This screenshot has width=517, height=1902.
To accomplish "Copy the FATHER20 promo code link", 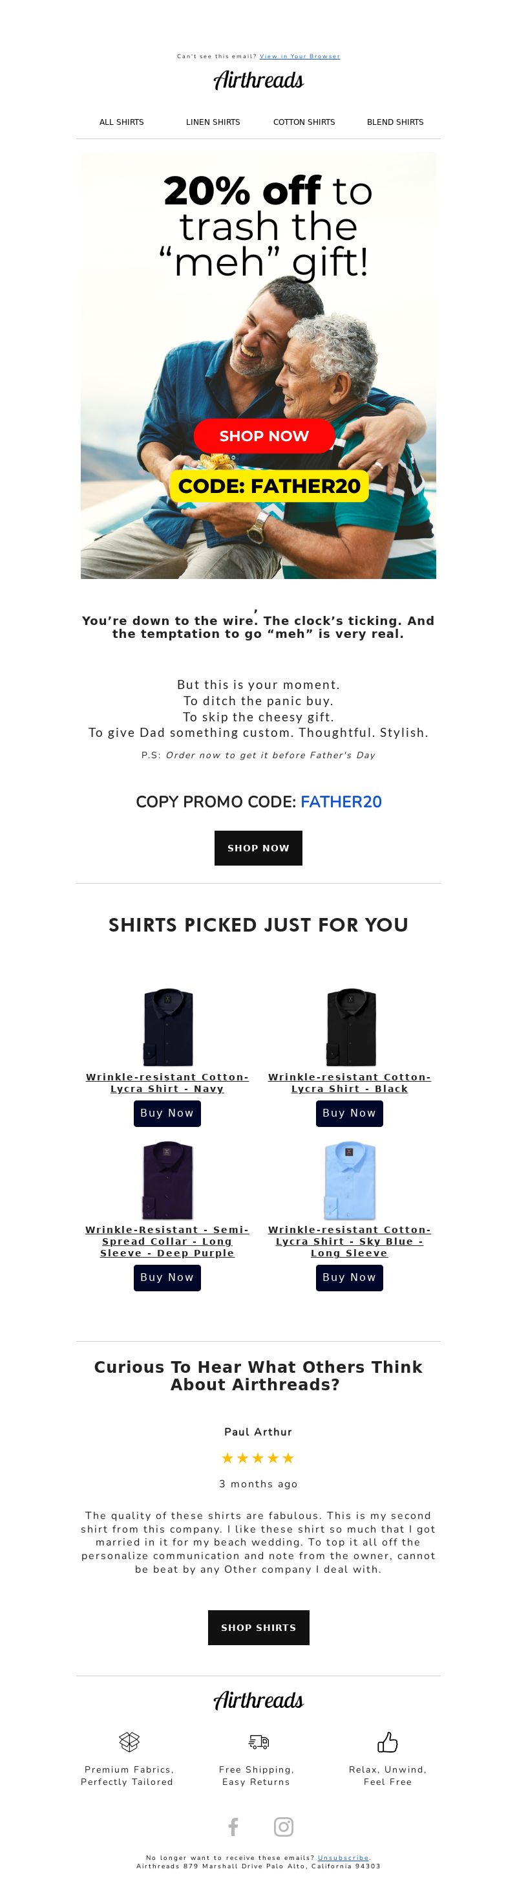I will 341,802.
